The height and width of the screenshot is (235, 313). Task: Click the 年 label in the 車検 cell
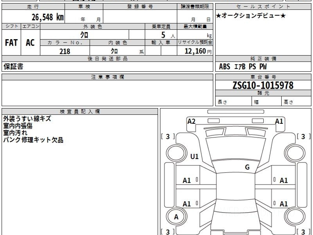point(83,19)
